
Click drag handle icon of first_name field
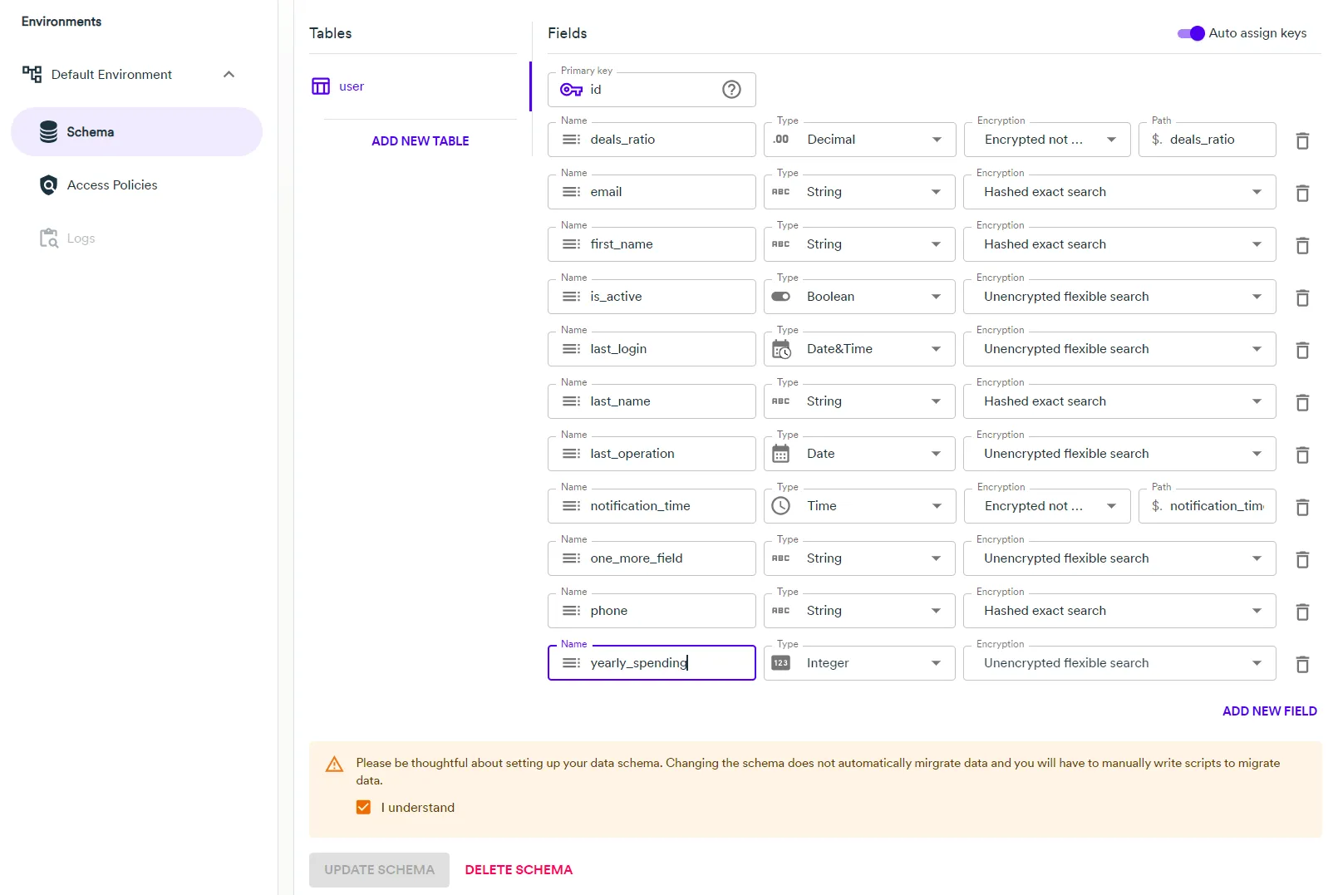tap(571, 244)
